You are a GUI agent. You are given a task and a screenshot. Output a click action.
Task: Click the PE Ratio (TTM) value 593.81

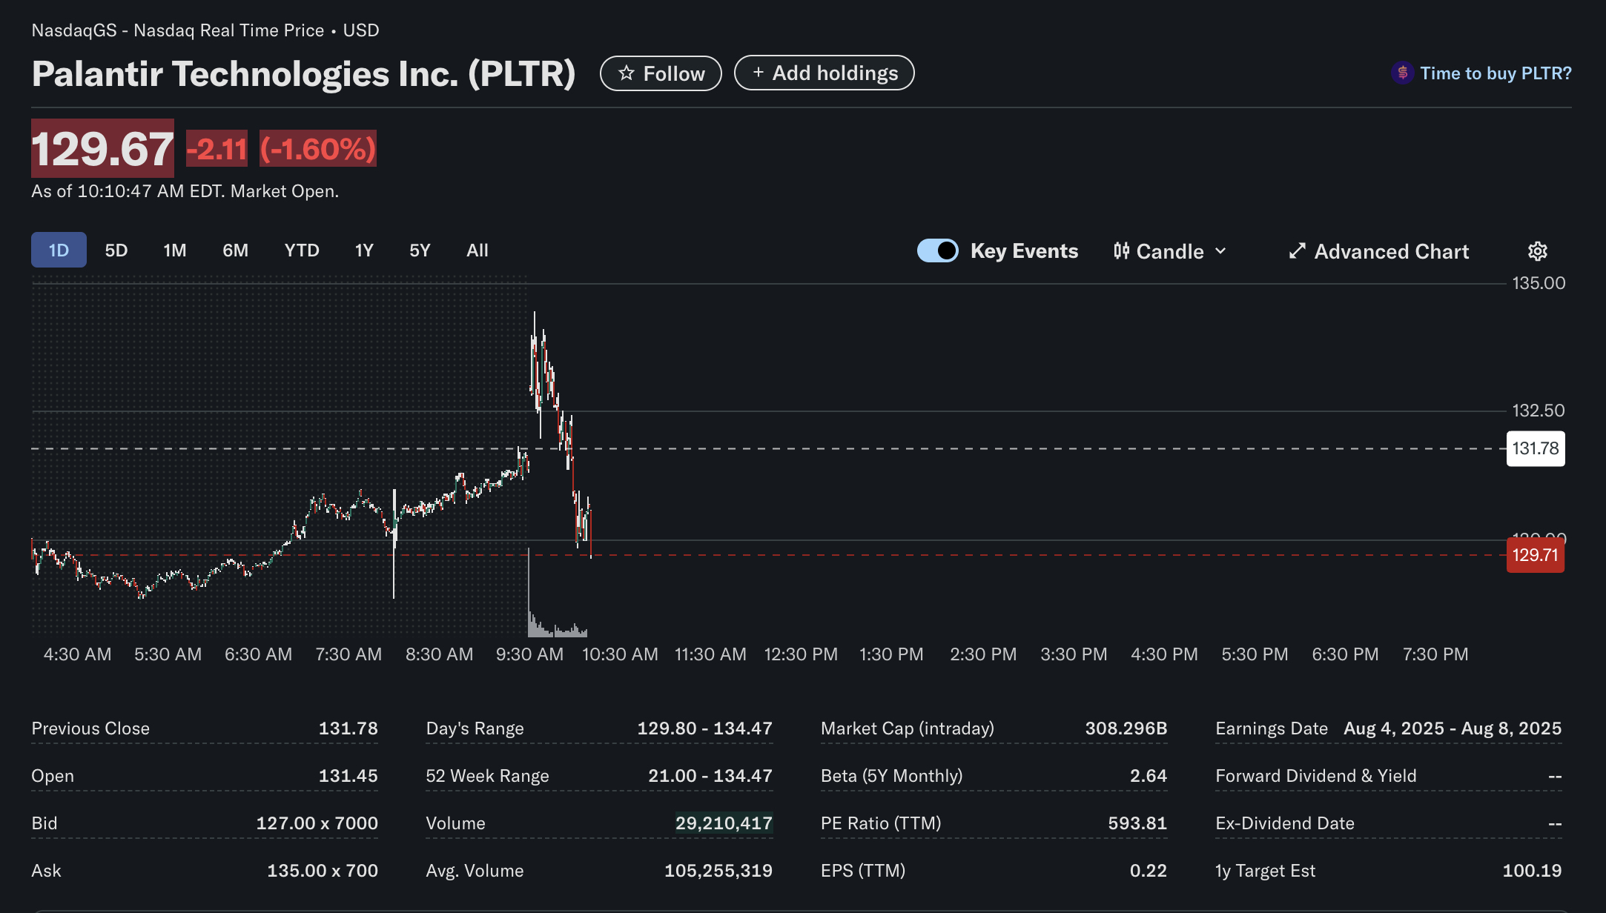[1137, 823]
